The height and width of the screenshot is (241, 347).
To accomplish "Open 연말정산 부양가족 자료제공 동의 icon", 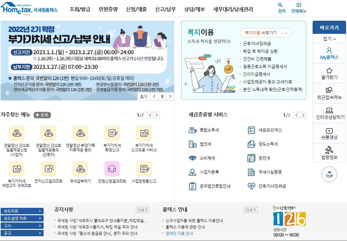I will (80, 133).
